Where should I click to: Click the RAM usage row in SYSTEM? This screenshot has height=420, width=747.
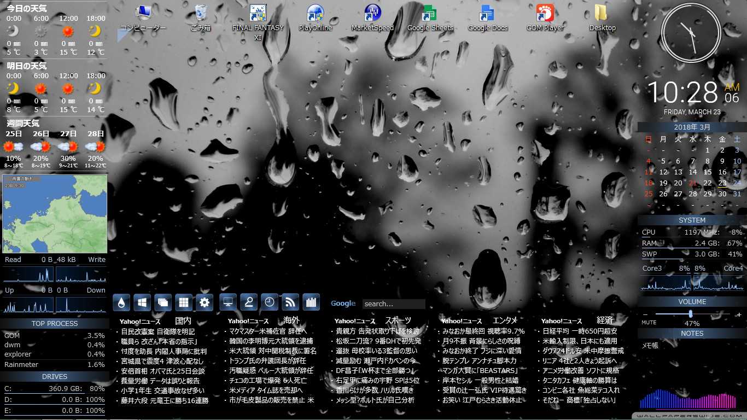pos(692,243)
